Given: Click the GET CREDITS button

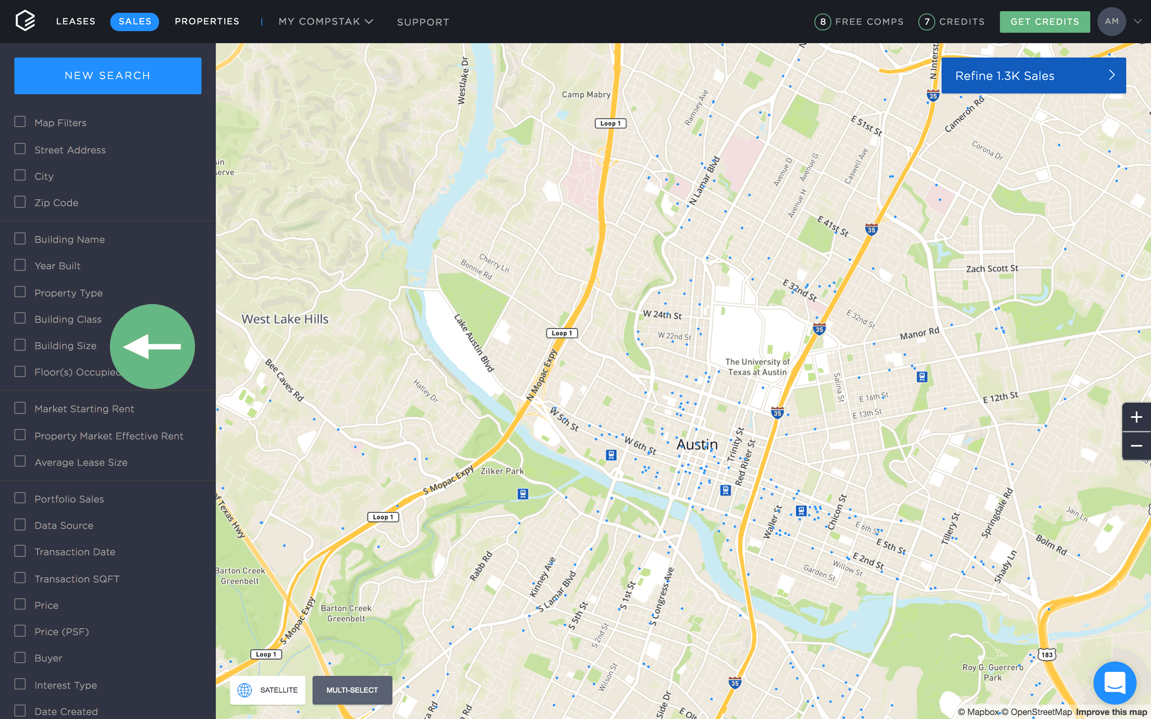Looking at the screenshot, I should [1045, 22].
